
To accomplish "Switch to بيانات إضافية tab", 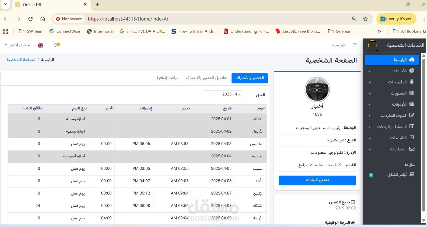I will coord(167,78).
